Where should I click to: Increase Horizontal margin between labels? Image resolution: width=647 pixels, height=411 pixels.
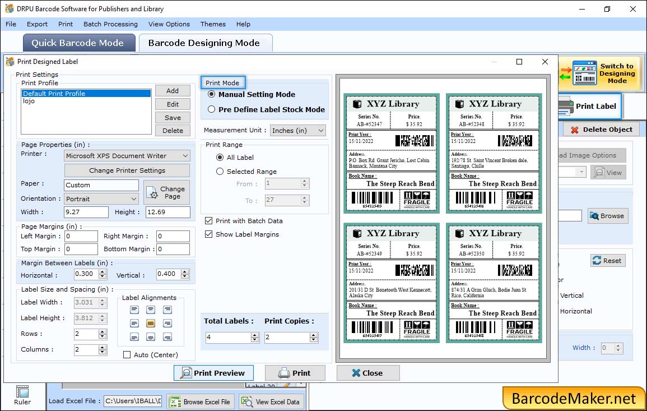click(x=103, y=271)
